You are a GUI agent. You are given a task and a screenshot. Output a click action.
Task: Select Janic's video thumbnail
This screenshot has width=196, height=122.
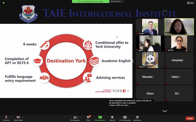click(150, 43)
